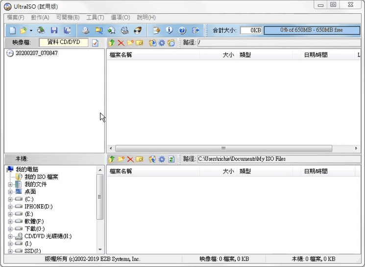Click the folder view icon after image gear
365x267 pixels.
click(171, 43)
